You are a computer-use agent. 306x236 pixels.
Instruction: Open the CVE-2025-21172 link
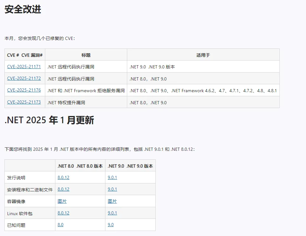click(24, 78)
